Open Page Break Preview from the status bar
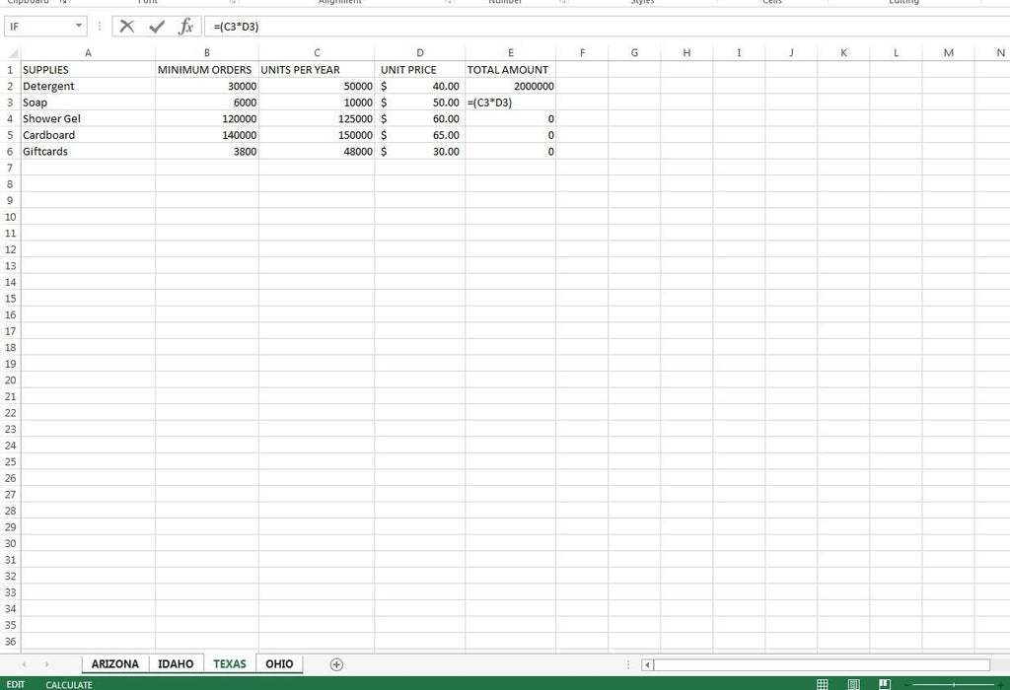This screenshot has height=690, width=1010. 885,683
